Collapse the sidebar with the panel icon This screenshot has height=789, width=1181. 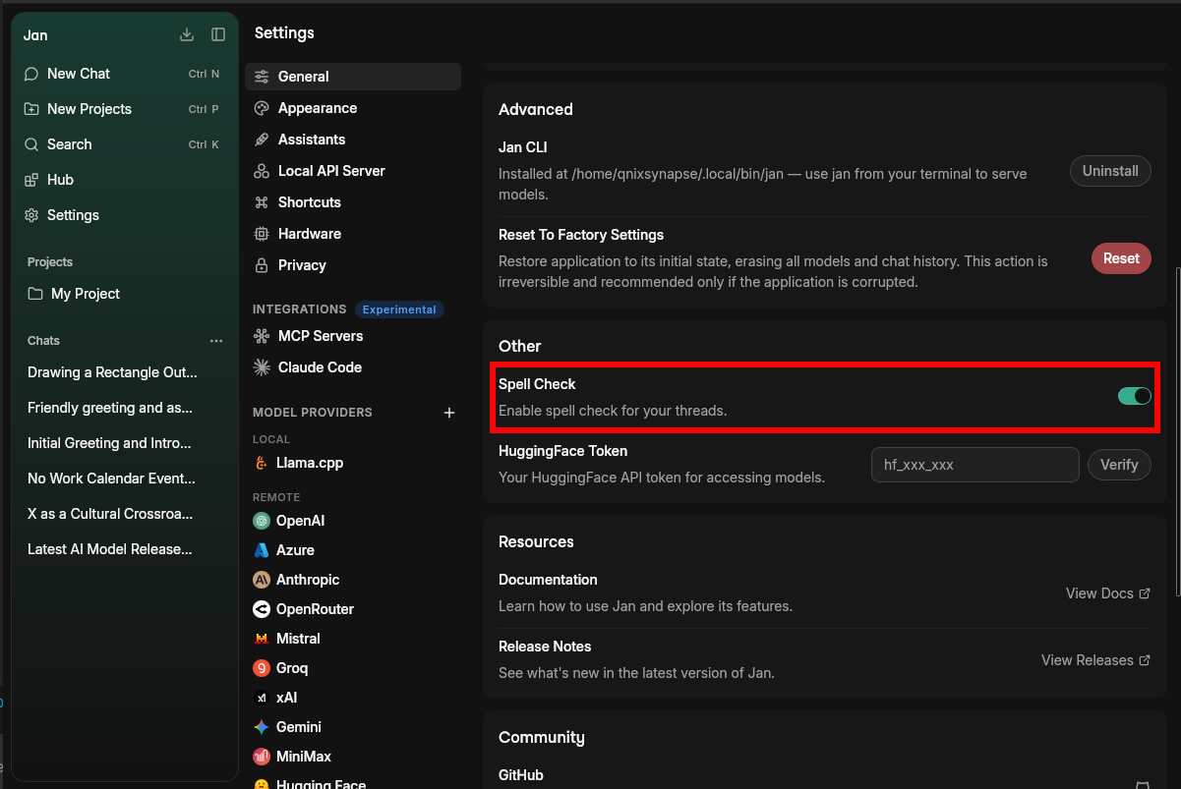coord(218,34)
